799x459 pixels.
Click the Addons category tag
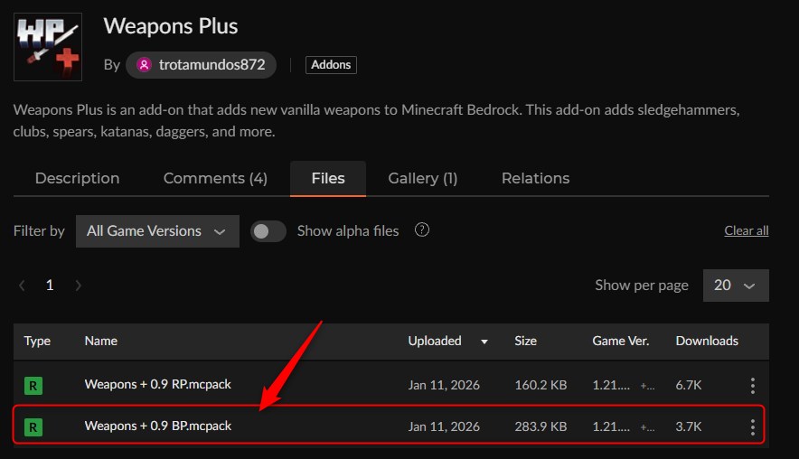[x=331, y=65]
